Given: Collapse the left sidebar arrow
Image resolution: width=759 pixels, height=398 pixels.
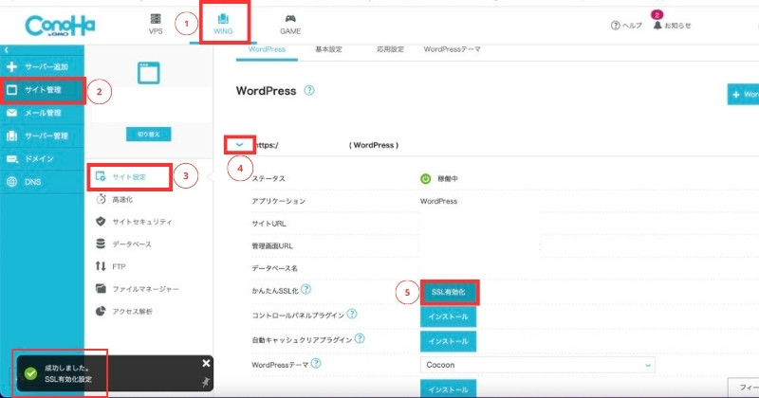Looking at the screenshot, I should coord(7,50).
